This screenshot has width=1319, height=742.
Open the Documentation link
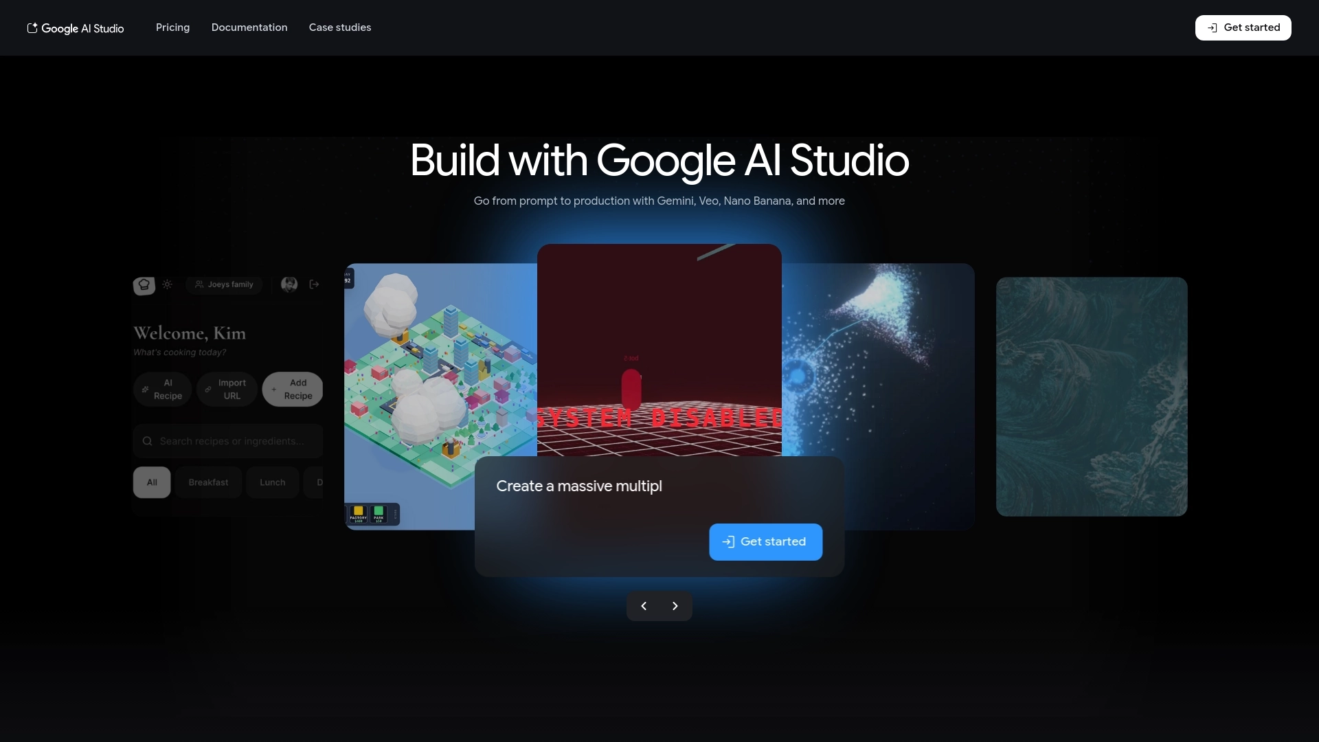(x=249, y=27)
